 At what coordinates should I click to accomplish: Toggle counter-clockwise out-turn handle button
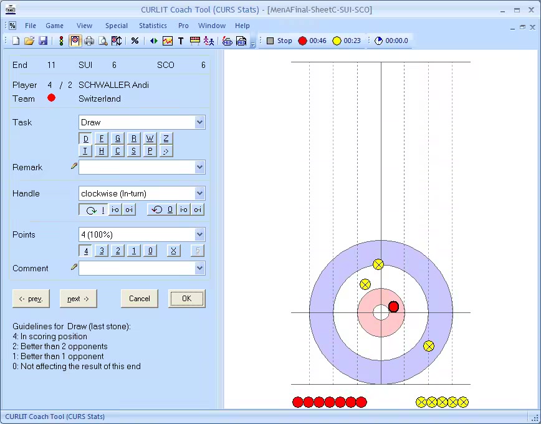pos(161,210)
